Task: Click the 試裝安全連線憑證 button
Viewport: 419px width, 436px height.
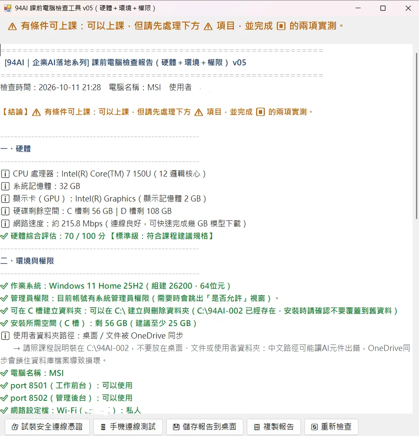Action: tap(47, 427)
